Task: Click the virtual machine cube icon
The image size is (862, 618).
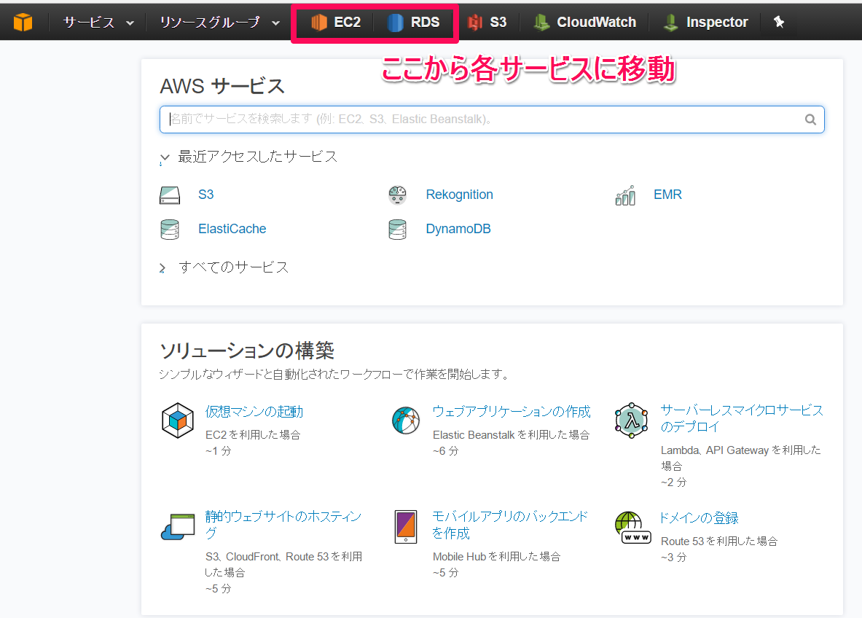Action: tap(178, 421)
